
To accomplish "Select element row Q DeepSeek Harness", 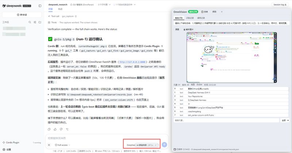I will click(231, 100).
